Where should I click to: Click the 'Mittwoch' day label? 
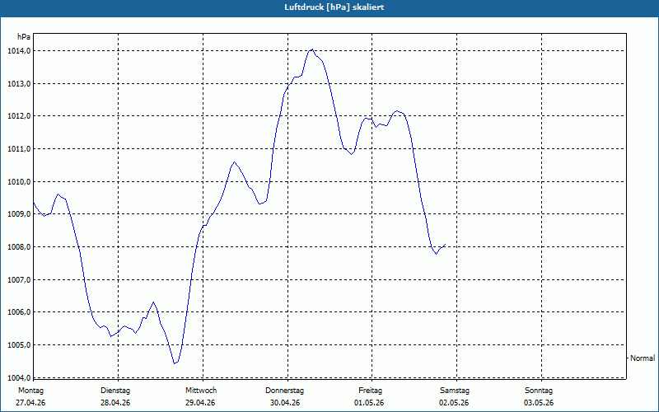tap(201, 391)
